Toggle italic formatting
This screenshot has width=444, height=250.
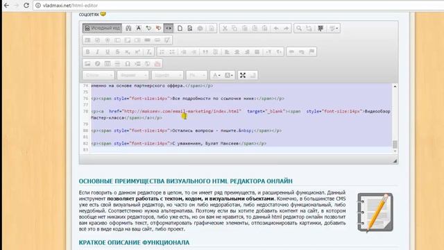(98, 52)
